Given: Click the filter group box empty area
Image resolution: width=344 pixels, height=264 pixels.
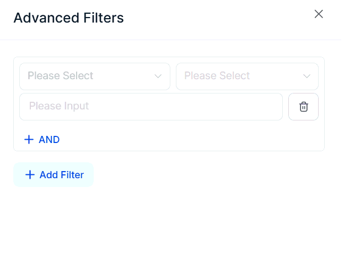Looking at the screenshot, I should (x=193, y=139).
